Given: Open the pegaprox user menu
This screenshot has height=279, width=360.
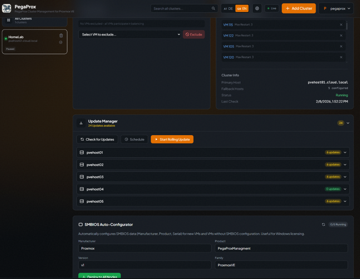Looking at the screenshot, I should click(x=336, y=8).
